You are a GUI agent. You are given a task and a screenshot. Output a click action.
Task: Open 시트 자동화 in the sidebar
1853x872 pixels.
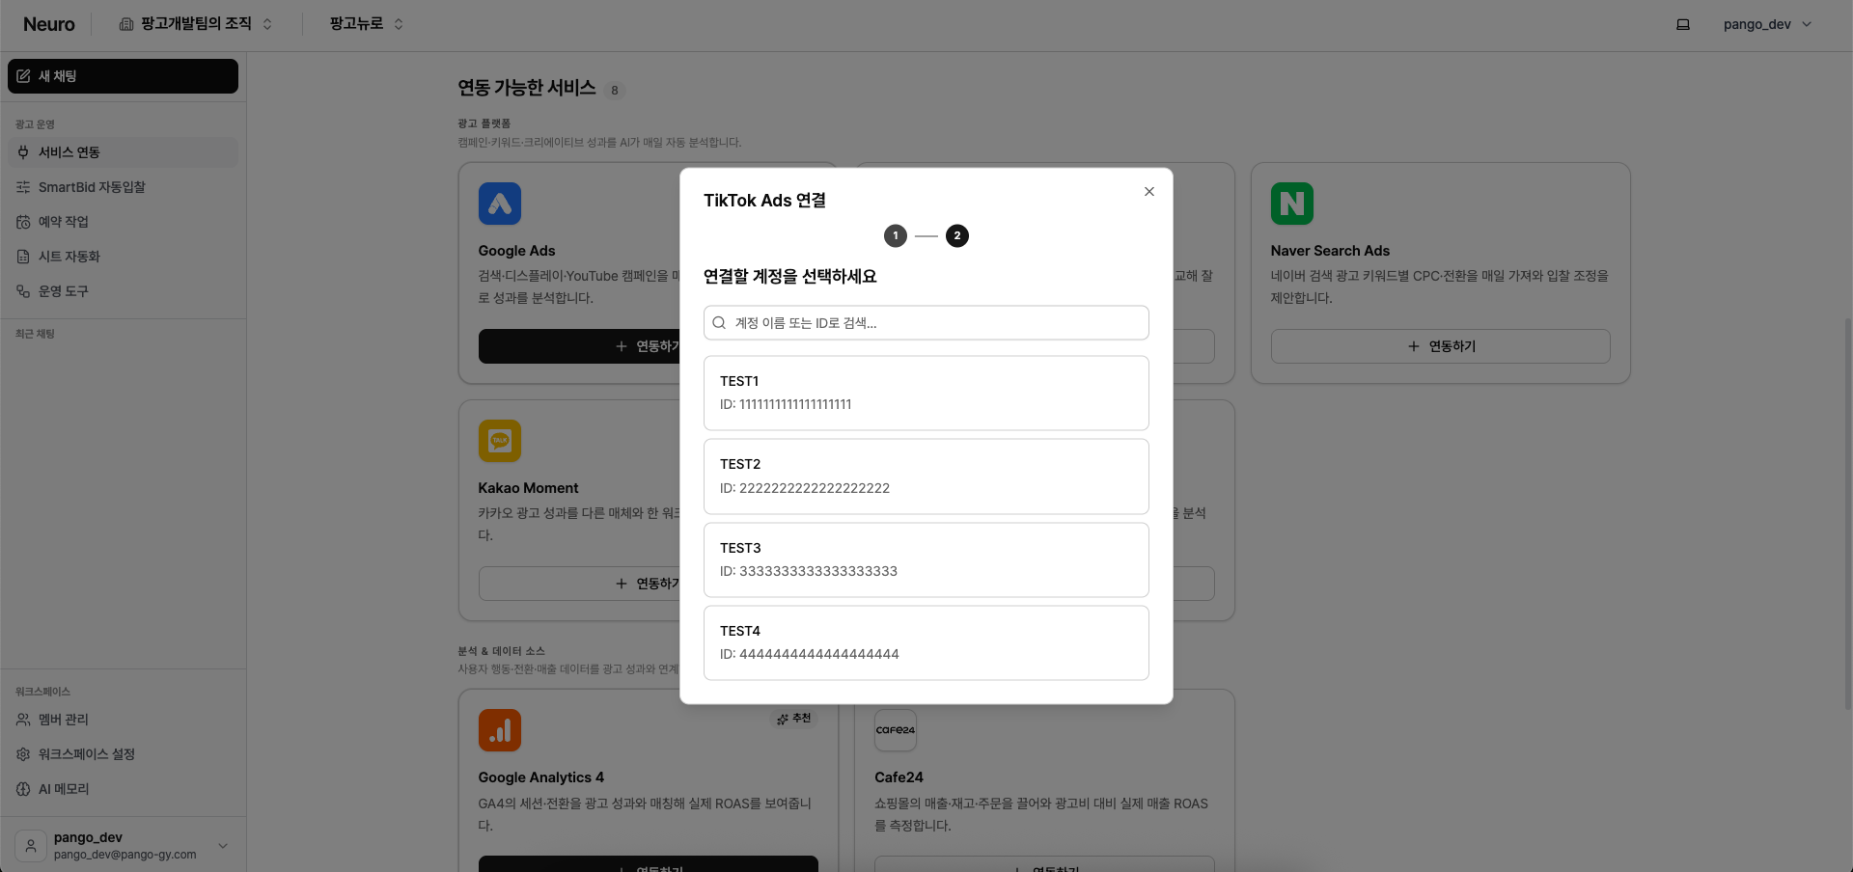coord(123,257)
